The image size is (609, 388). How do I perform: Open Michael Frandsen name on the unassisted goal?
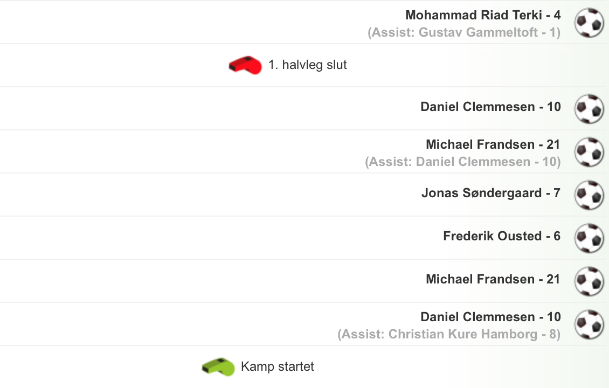(x=493, y=279)
